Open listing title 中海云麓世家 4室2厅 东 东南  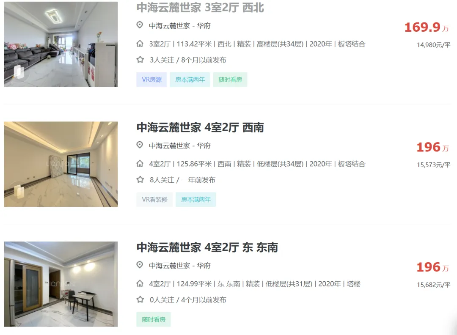tap(207, 247)
